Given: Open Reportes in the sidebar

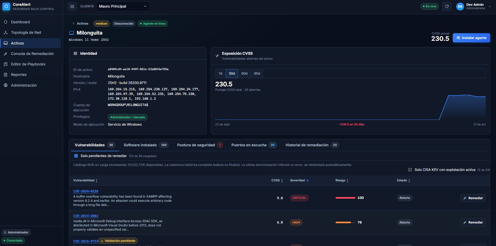Looking at the screenshot, I should pos(31,75).
